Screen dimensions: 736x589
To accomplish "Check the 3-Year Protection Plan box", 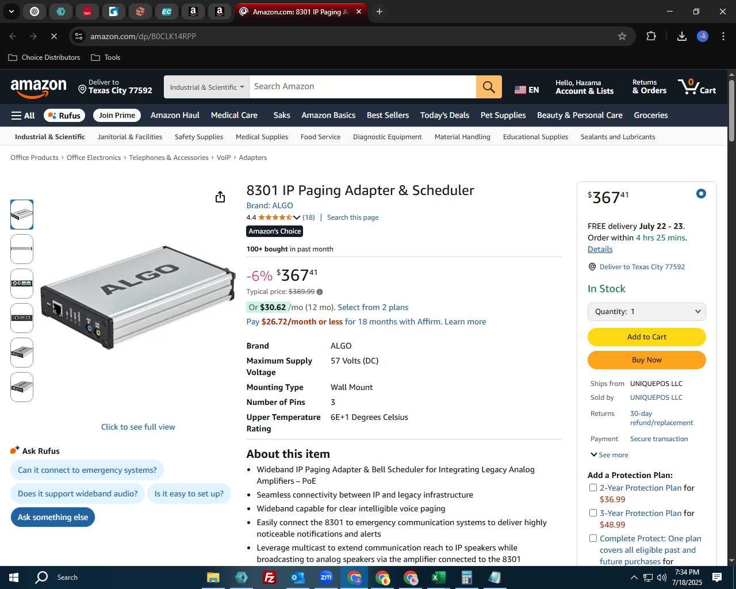I will pos(593,513).
